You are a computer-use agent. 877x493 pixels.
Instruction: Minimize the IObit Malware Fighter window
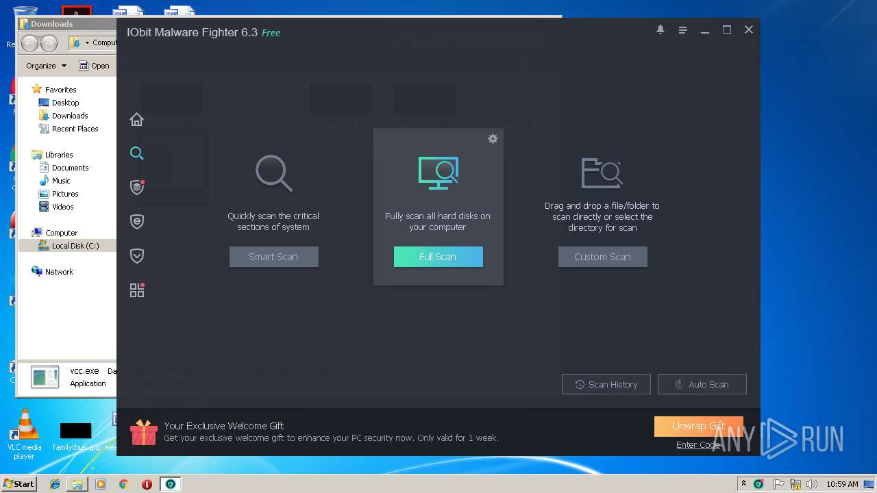pyautogui.click(x=704, y=30)
